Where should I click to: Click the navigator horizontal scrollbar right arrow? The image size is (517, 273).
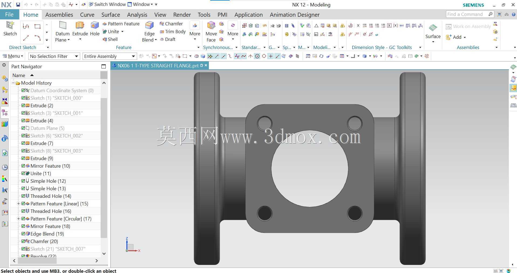coord(97,261)
